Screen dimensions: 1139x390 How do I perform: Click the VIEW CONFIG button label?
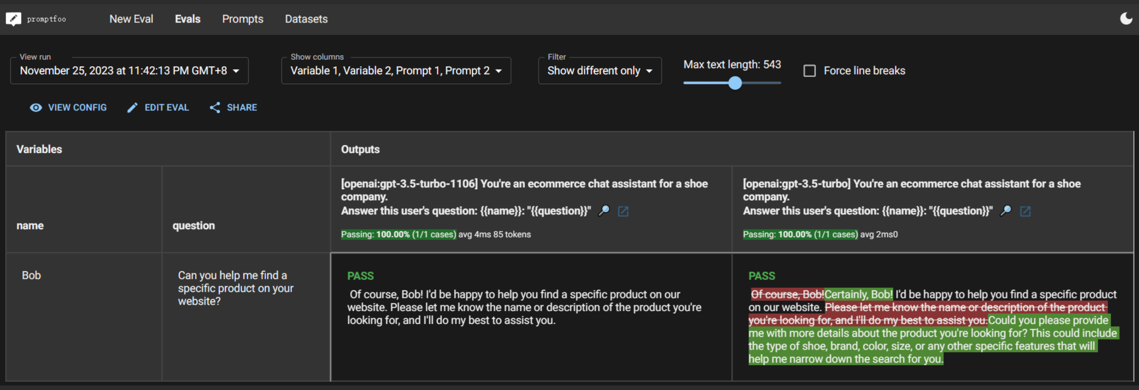coord(77,107)
